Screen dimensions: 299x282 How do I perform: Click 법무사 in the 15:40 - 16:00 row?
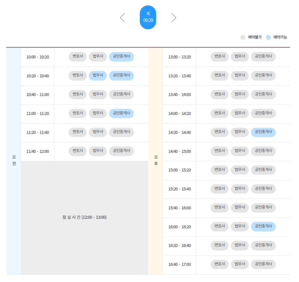point(240,208)
